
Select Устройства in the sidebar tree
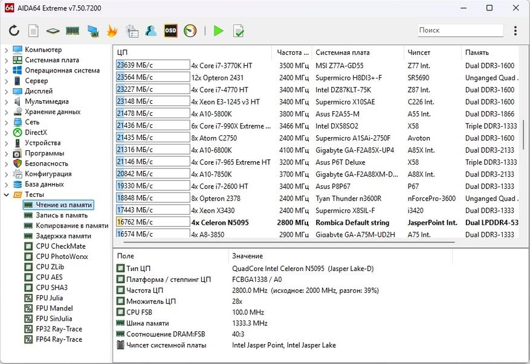(x=42, y=143)
